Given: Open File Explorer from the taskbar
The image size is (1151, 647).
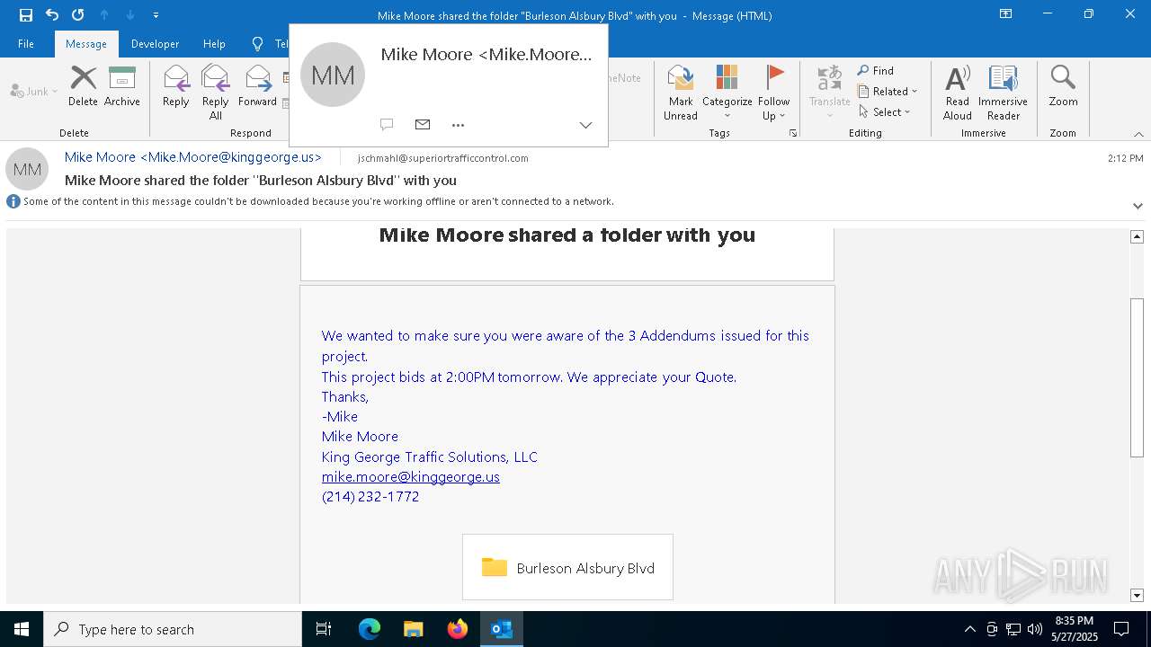Looking at the screenshot, I should click(x=414, y=629).
